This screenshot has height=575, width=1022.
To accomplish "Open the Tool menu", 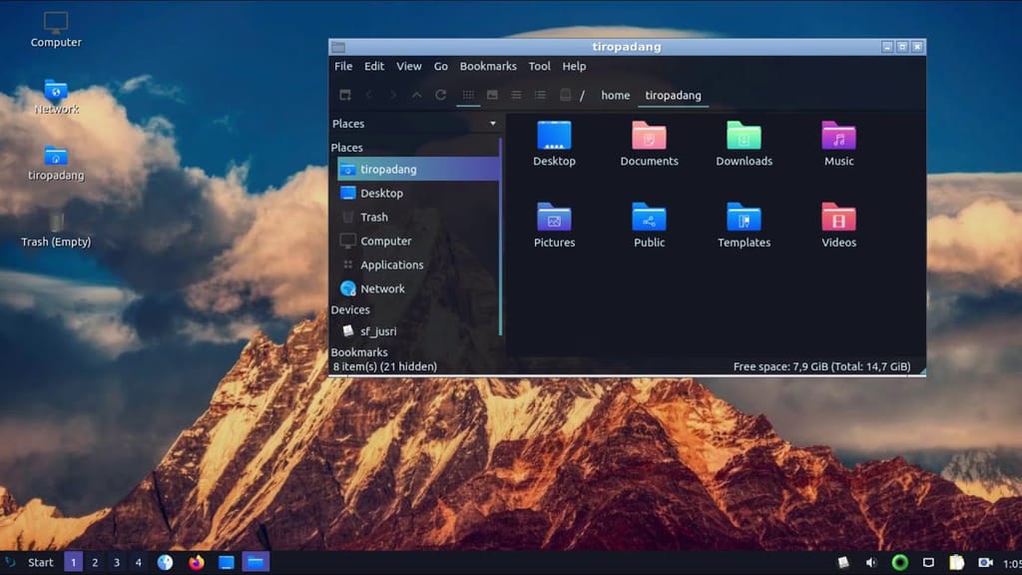I will coord(540,67).
